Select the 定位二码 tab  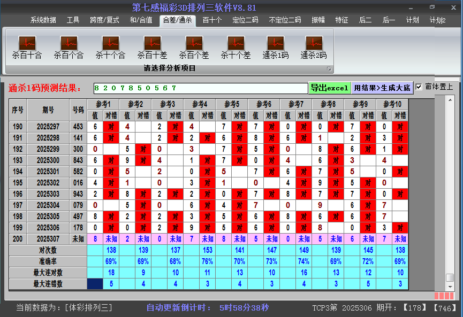point(245,20)
